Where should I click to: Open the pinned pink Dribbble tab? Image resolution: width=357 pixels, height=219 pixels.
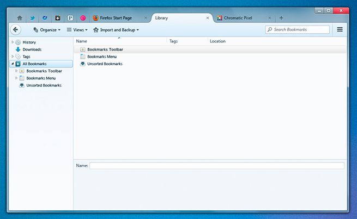coord(83,18)
